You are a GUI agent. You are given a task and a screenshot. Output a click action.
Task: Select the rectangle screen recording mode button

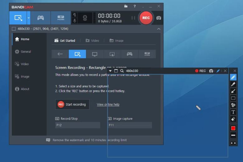tap(18, 18)
